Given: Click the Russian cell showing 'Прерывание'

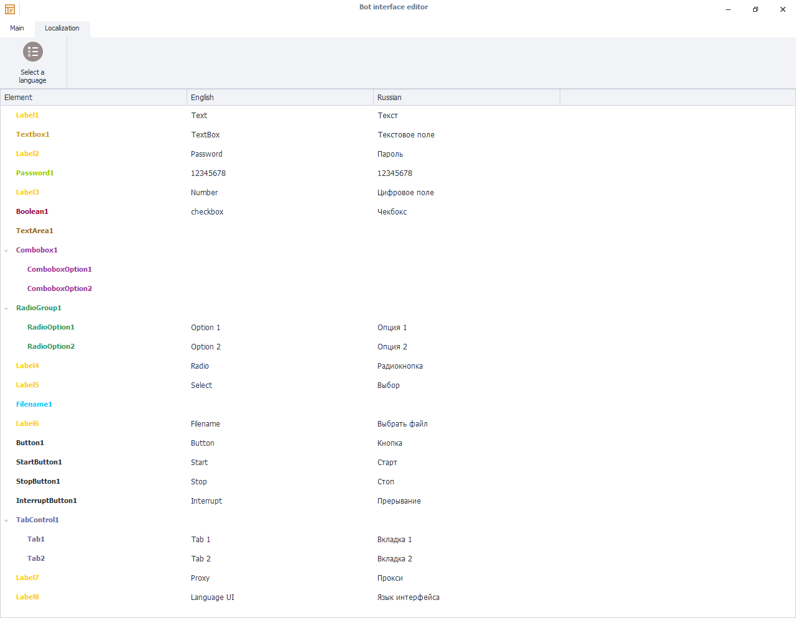Looking at the screenshot, I should (399, 501).
